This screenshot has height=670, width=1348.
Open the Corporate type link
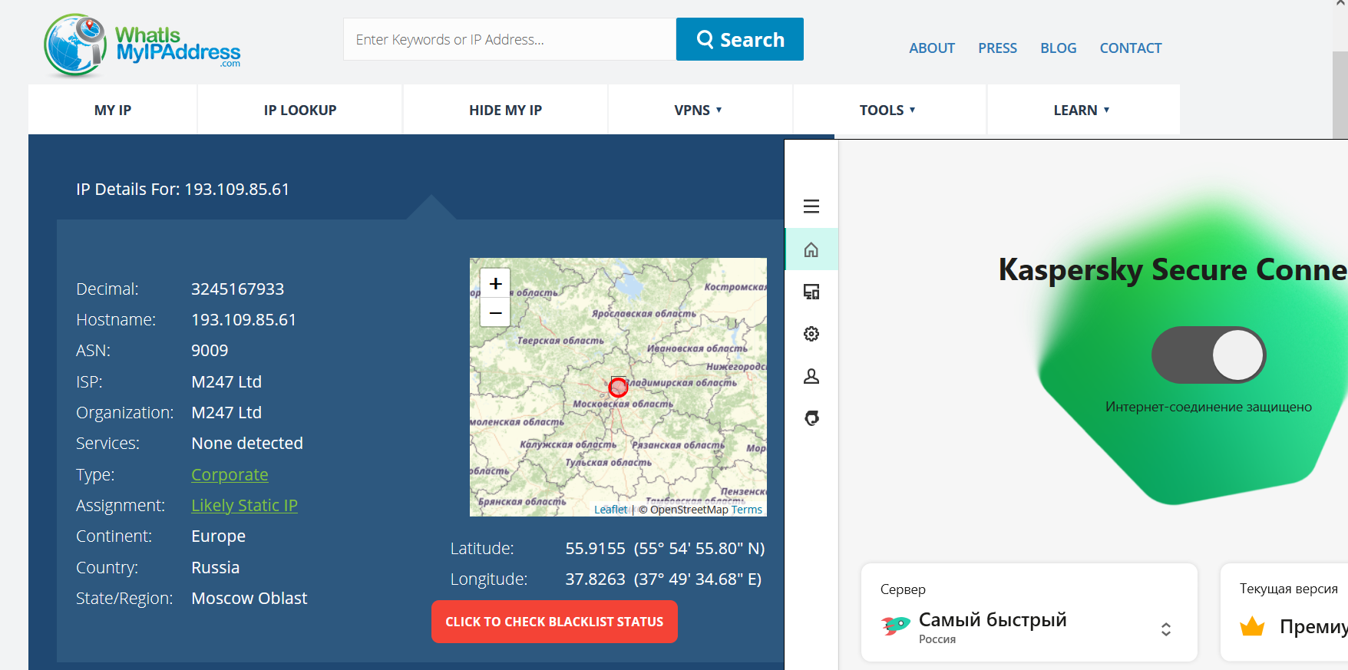click(x=230, y=474)
